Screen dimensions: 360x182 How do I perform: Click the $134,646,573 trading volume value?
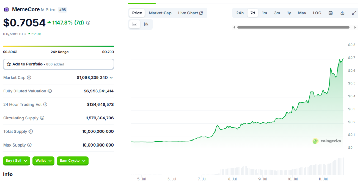point(100,104)
